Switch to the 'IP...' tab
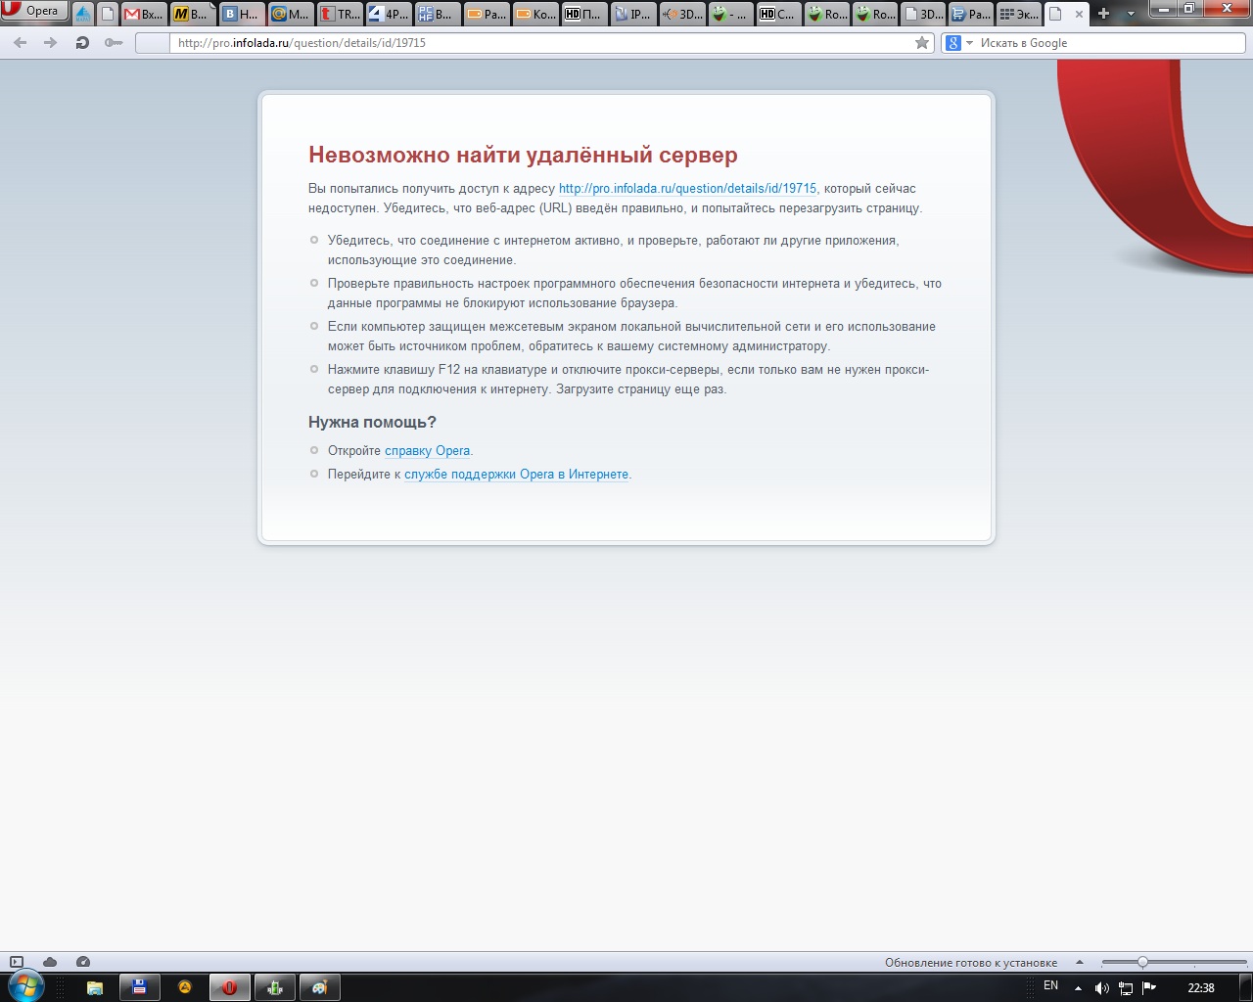The width and height of the screenshot is (1253, 1002). coord(632,14)
